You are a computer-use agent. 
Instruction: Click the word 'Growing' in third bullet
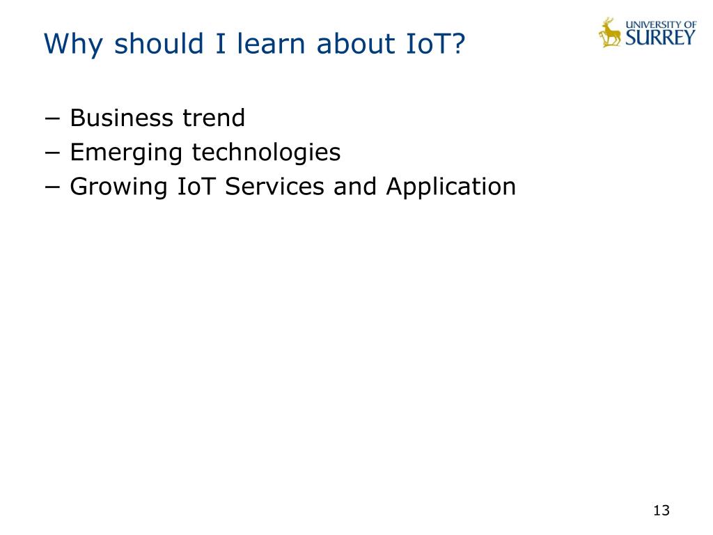click(118, 187)
